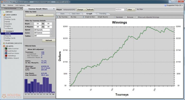Screen dimensions: 185x100
Task: Switch to the Stats tab
Action: pos(62,14)
